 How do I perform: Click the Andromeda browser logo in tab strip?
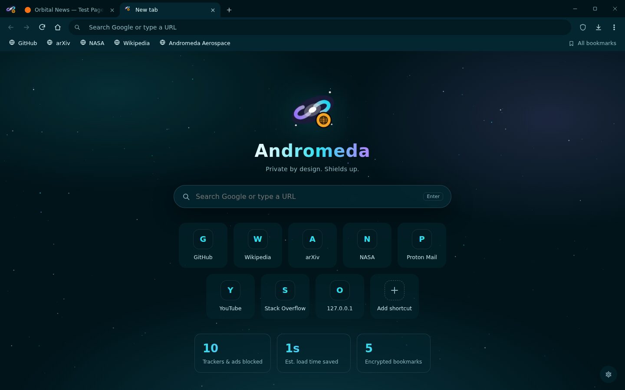click(x=11, y=10)
